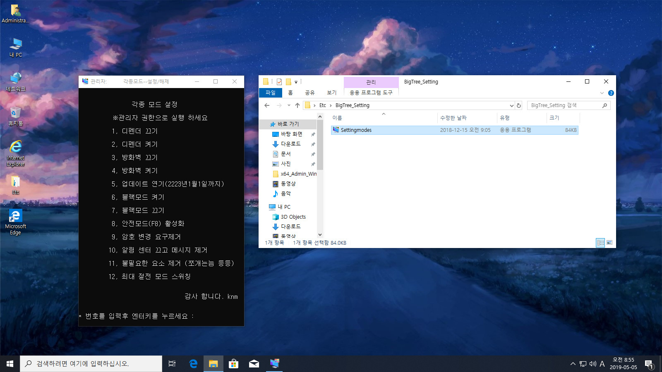Switch to details view layout button
Viewport: 662px width, 372px height.
point(600,243)
